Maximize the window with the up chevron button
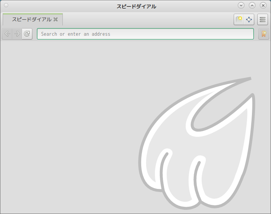The image size is (271, 214). [252, 6]
